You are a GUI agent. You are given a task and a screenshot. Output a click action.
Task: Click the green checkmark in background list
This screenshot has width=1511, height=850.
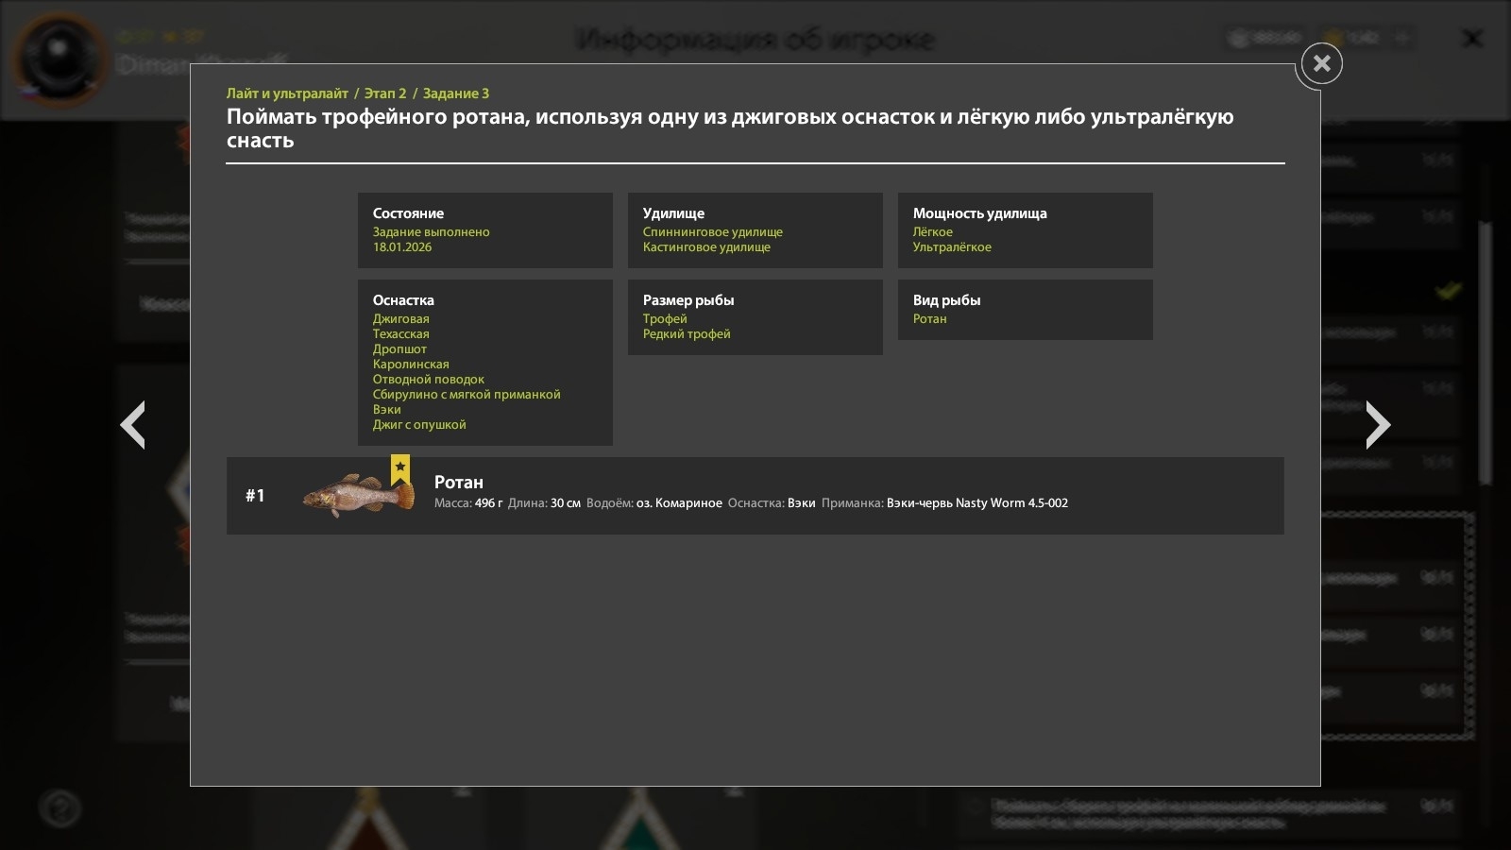[1448, 290]
